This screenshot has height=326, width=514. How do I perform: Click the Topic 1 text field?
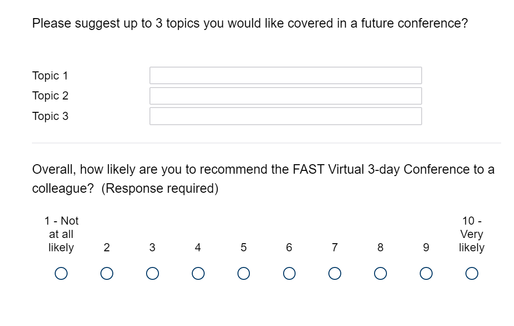click(286, 75)
